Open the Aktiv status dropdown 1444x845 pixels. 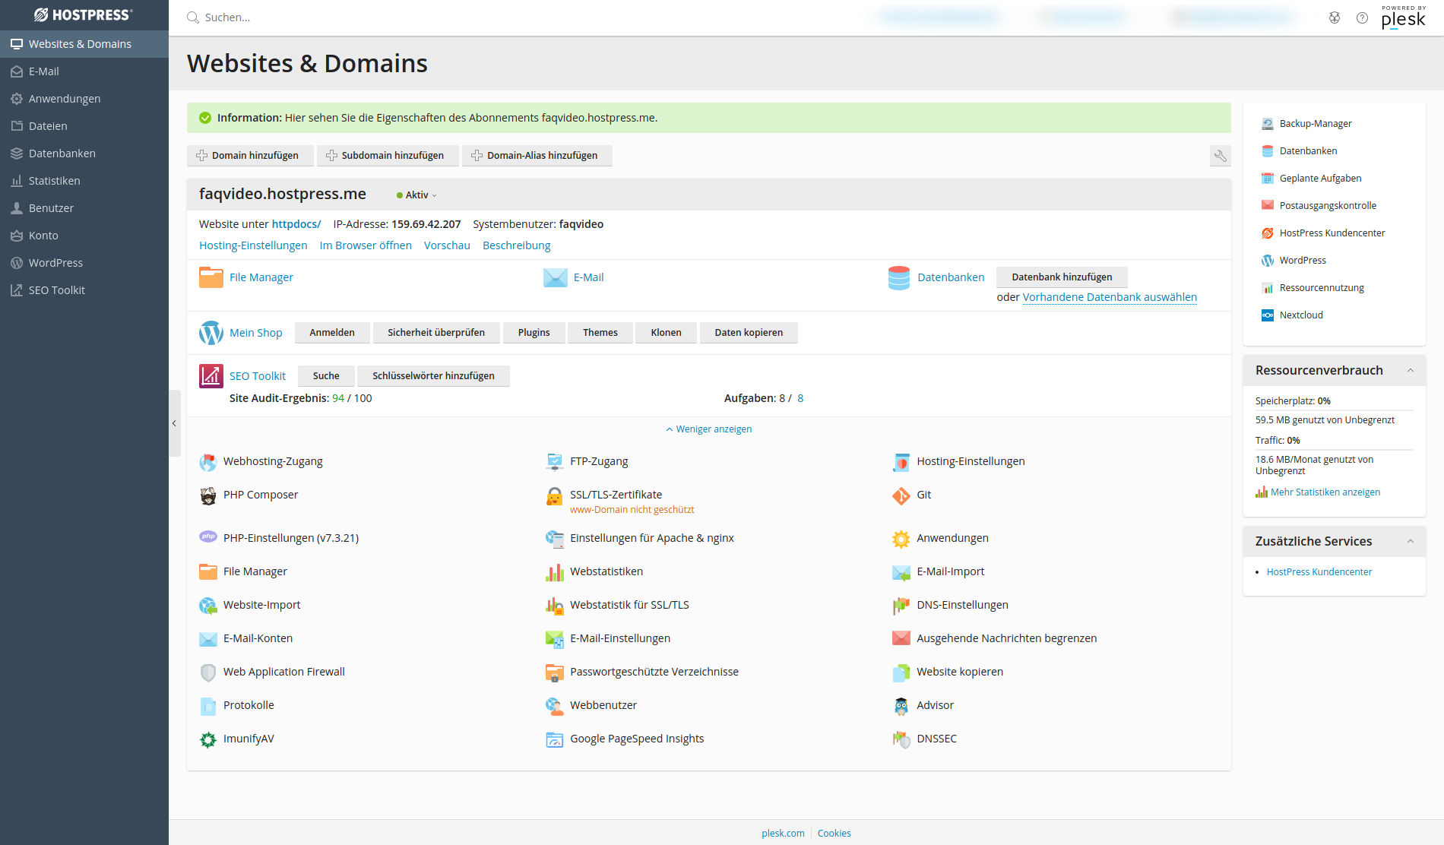(417, 195)
